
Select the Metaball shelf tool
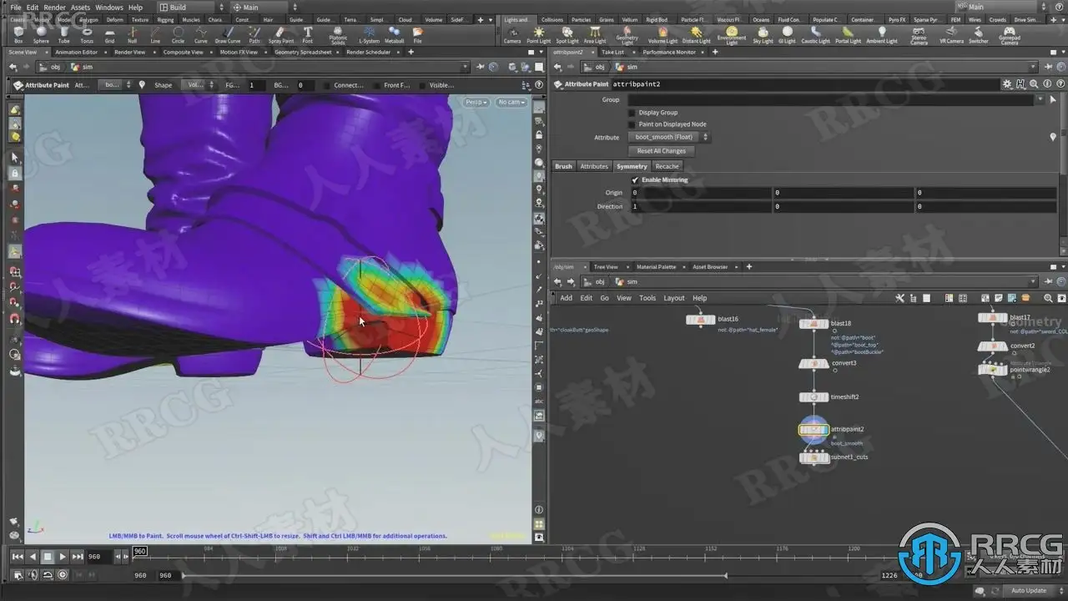click(x=395, y=34)
